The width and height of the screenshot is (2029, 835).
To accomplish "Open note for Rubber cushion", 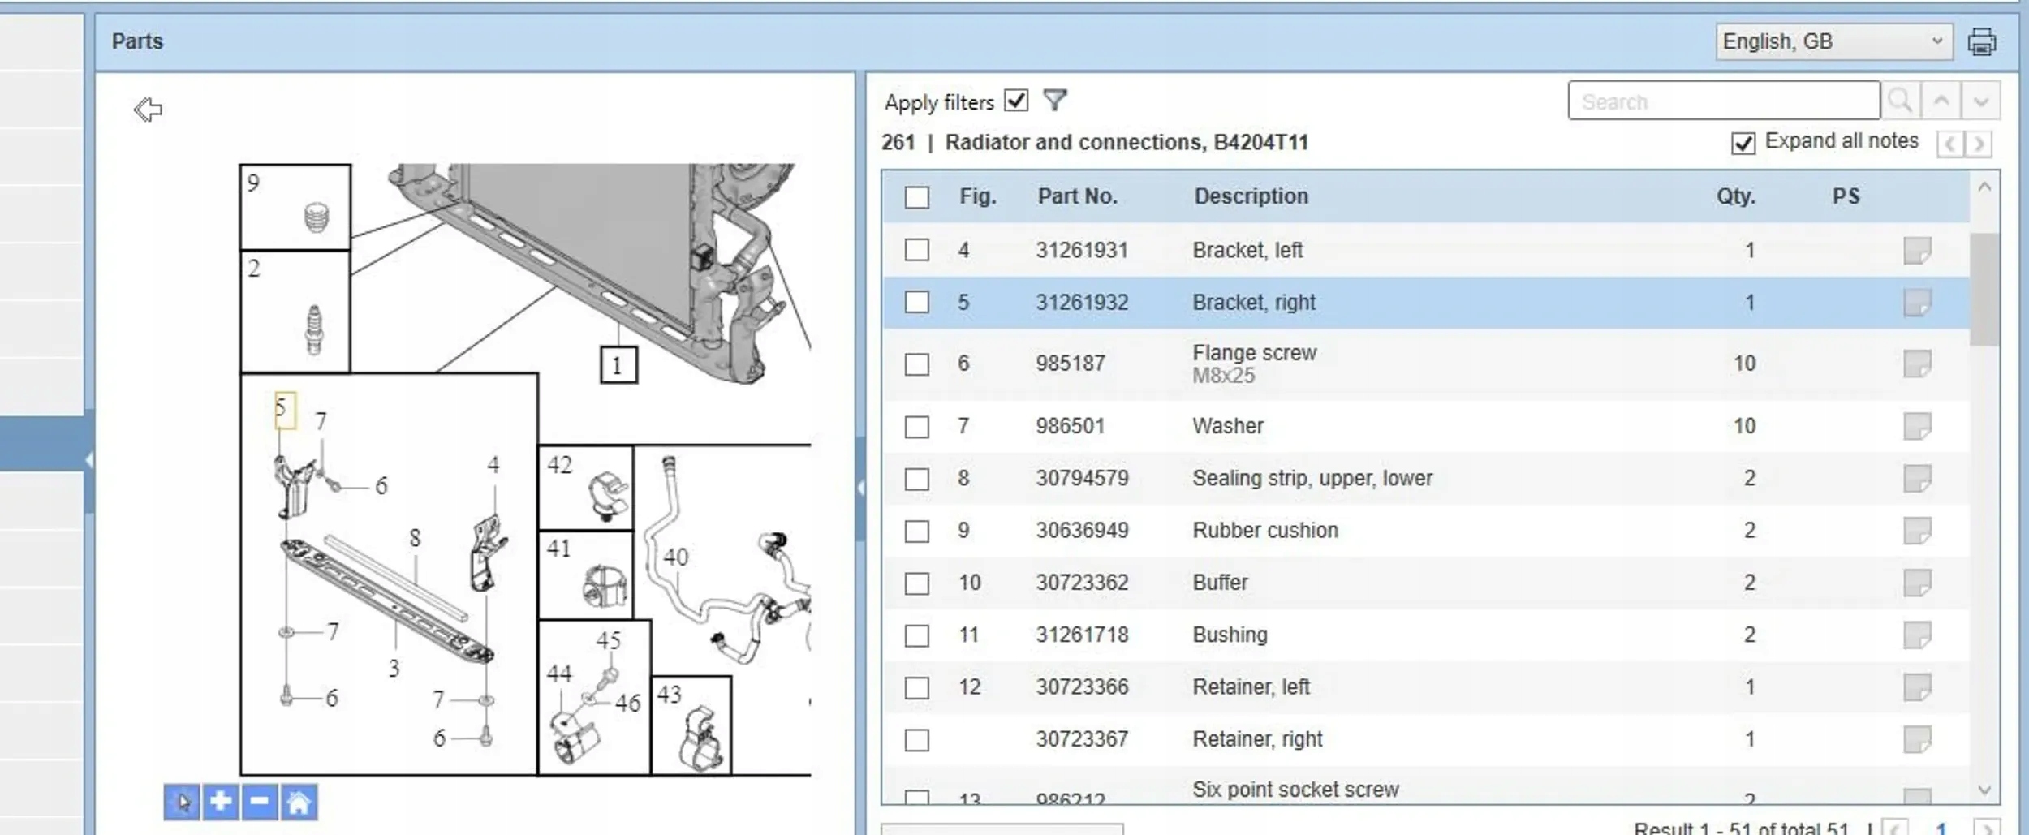I will [x=1916, y=531].
